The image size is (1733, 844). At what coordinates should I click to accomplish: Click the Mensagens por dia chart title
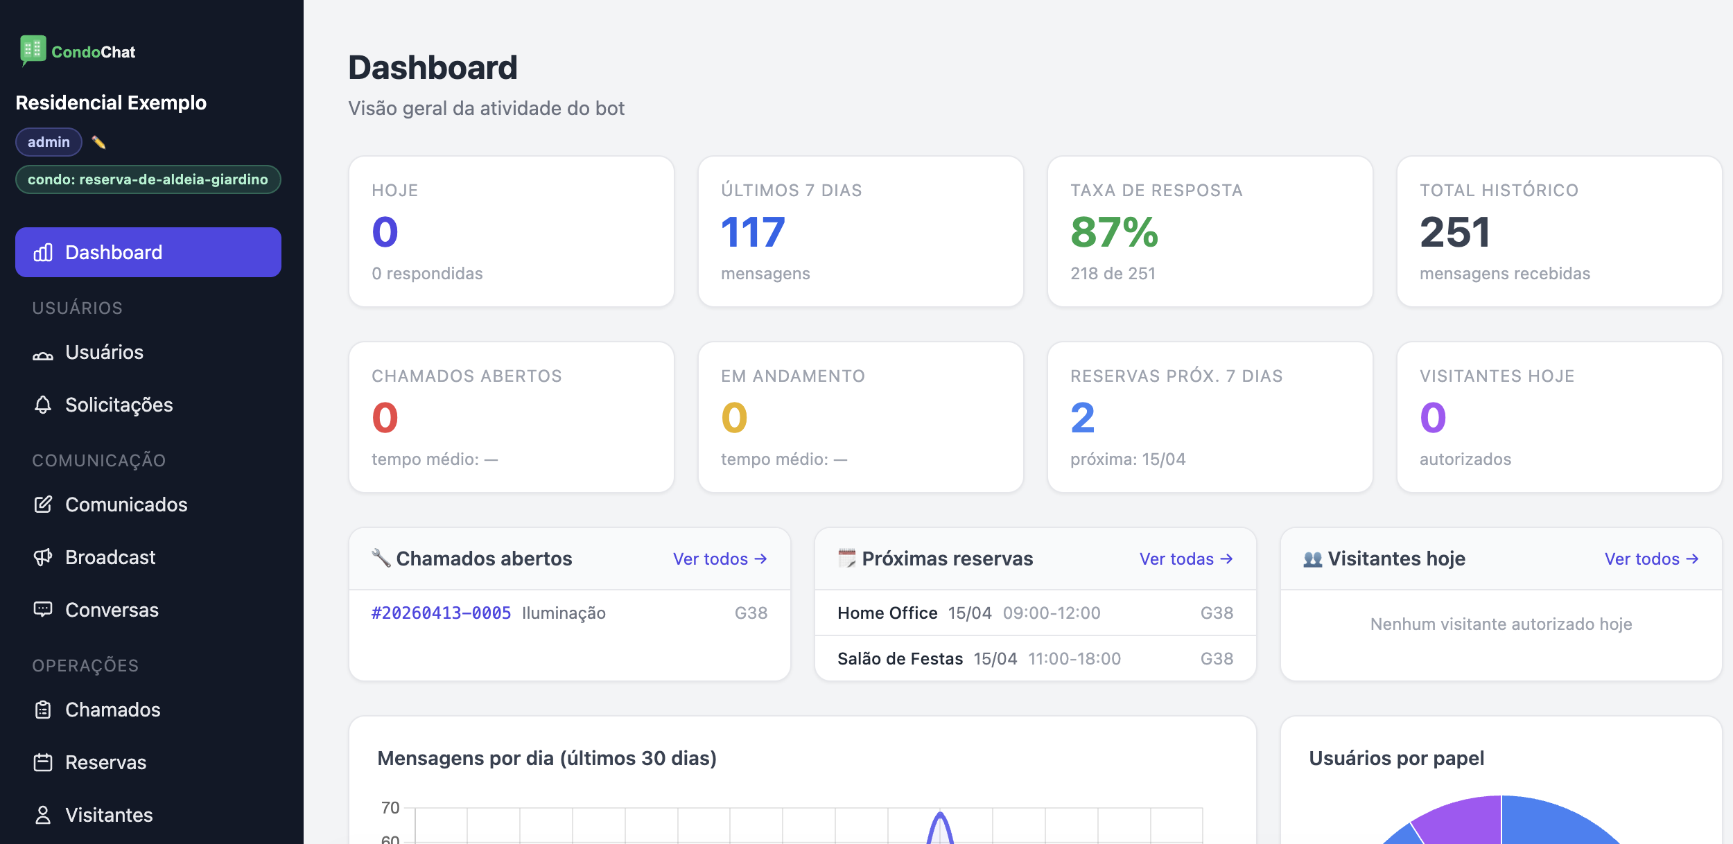pos(547,758)
